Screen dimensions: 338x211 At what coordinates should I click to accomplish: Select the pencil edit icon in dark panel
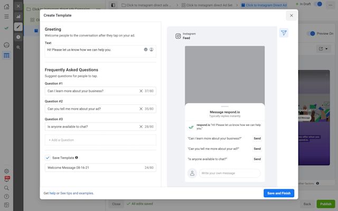coord(18,27)
